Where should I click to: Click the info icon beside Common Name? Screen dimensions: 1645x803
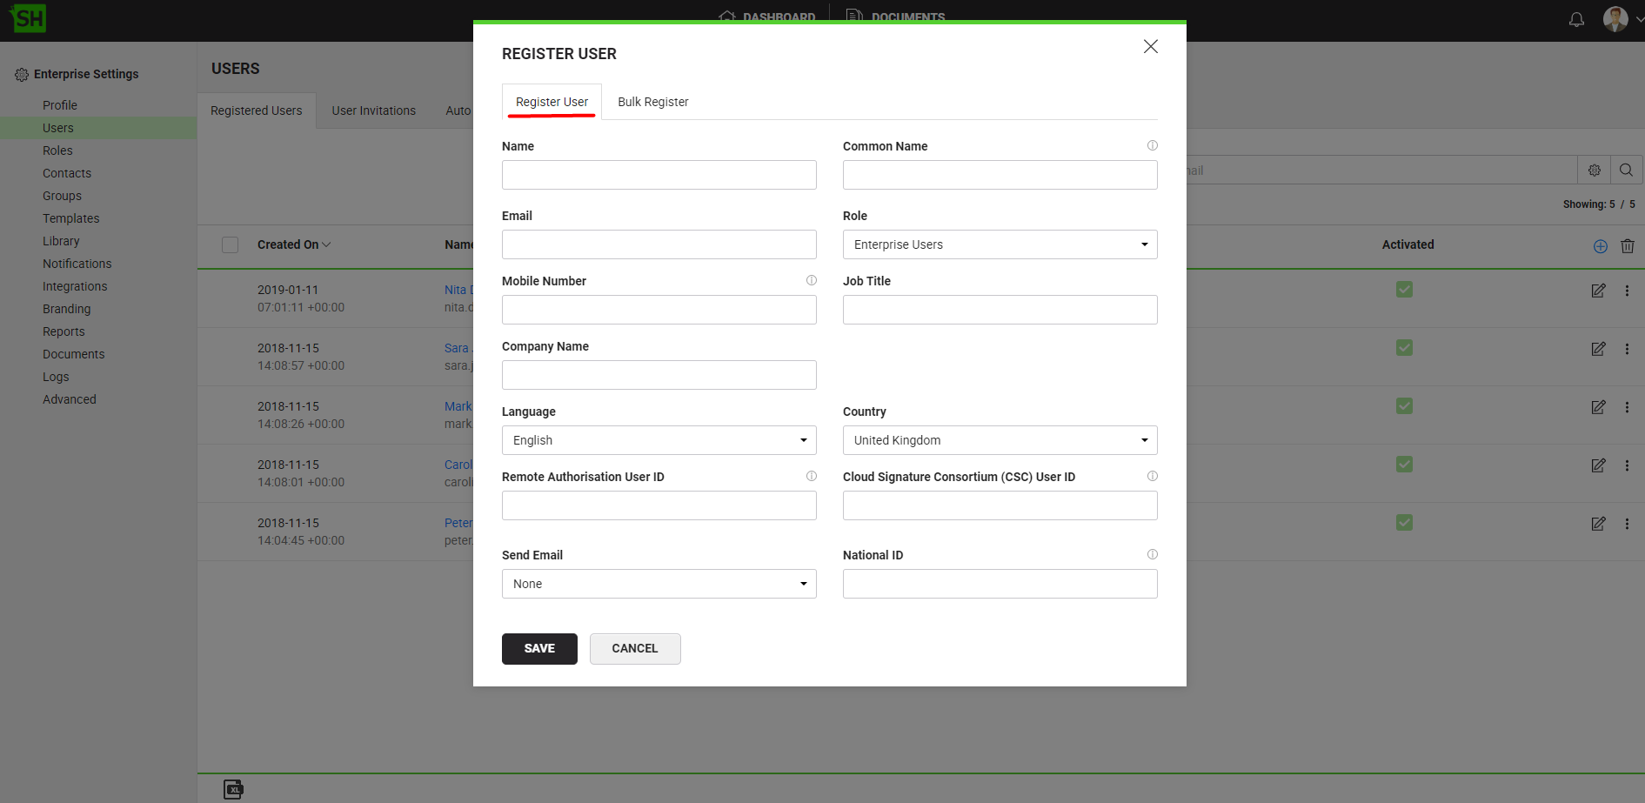pyautogui.click(x=1152, y=146)
